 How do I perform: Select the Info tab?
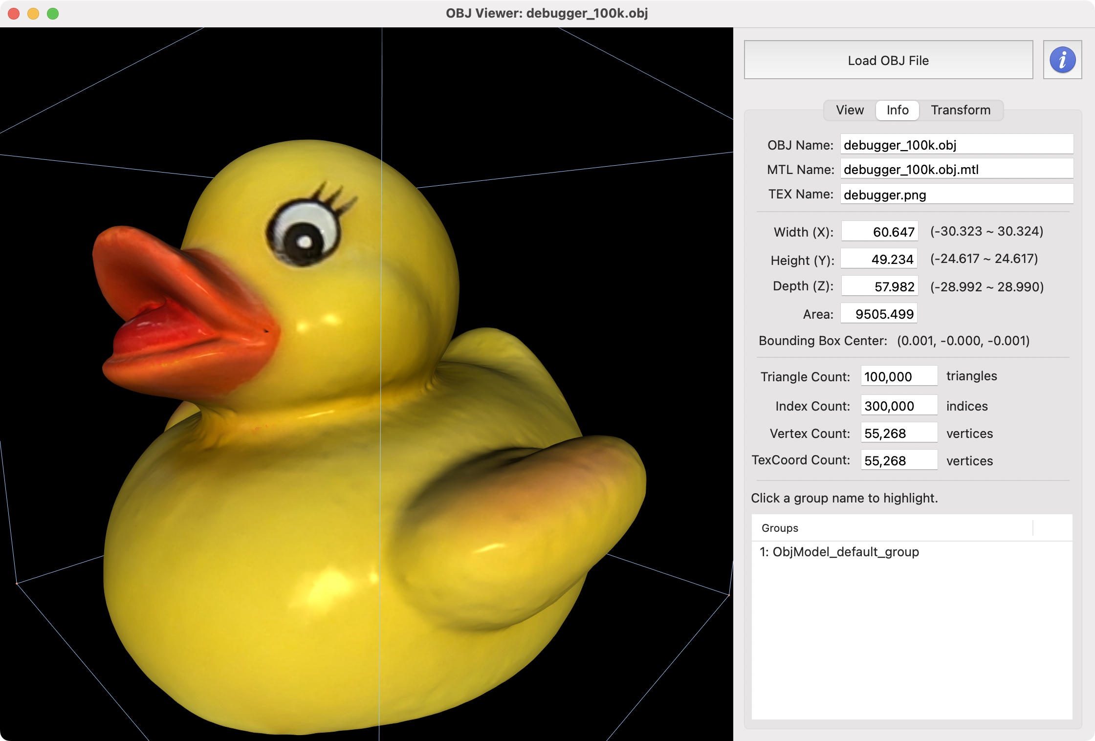(x=898, y=110)
